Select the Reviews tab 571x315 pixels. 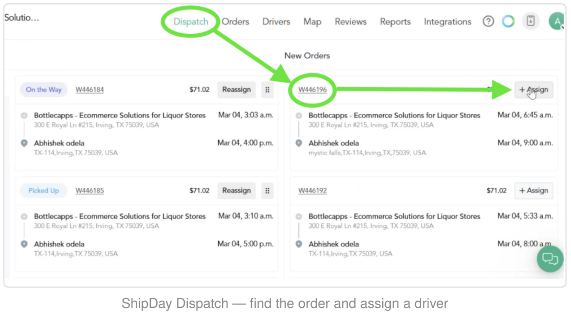[351, 22]
